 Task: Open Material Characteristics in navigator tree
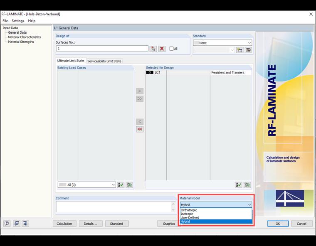(x=25, y=37)
